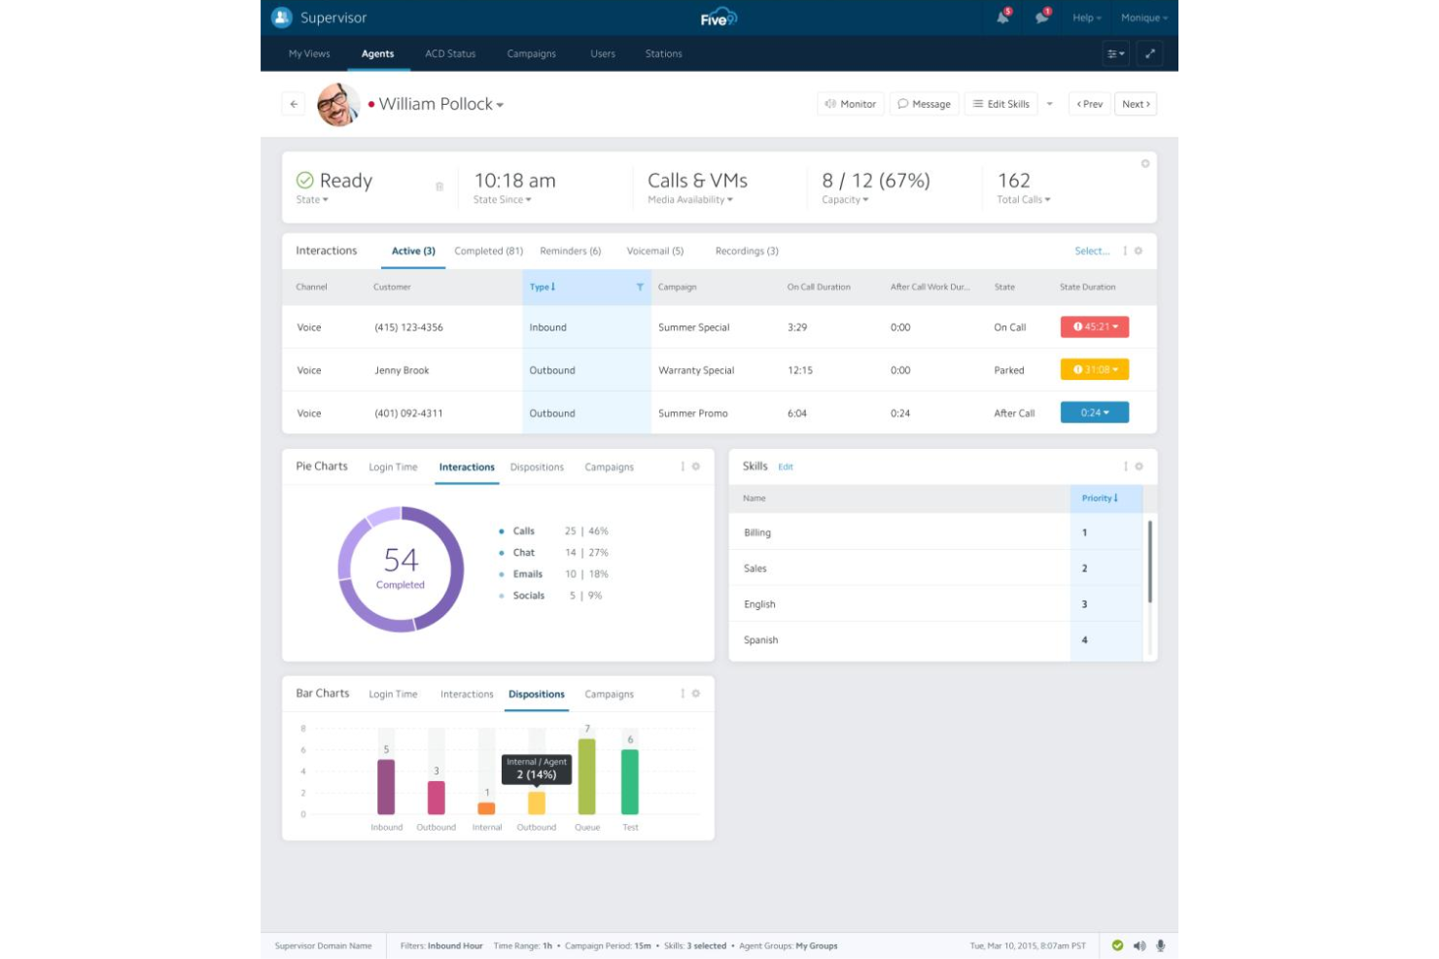Open the blue 0:24 state duration dropdown
1439x959 pixels.
coord(1095,413)
